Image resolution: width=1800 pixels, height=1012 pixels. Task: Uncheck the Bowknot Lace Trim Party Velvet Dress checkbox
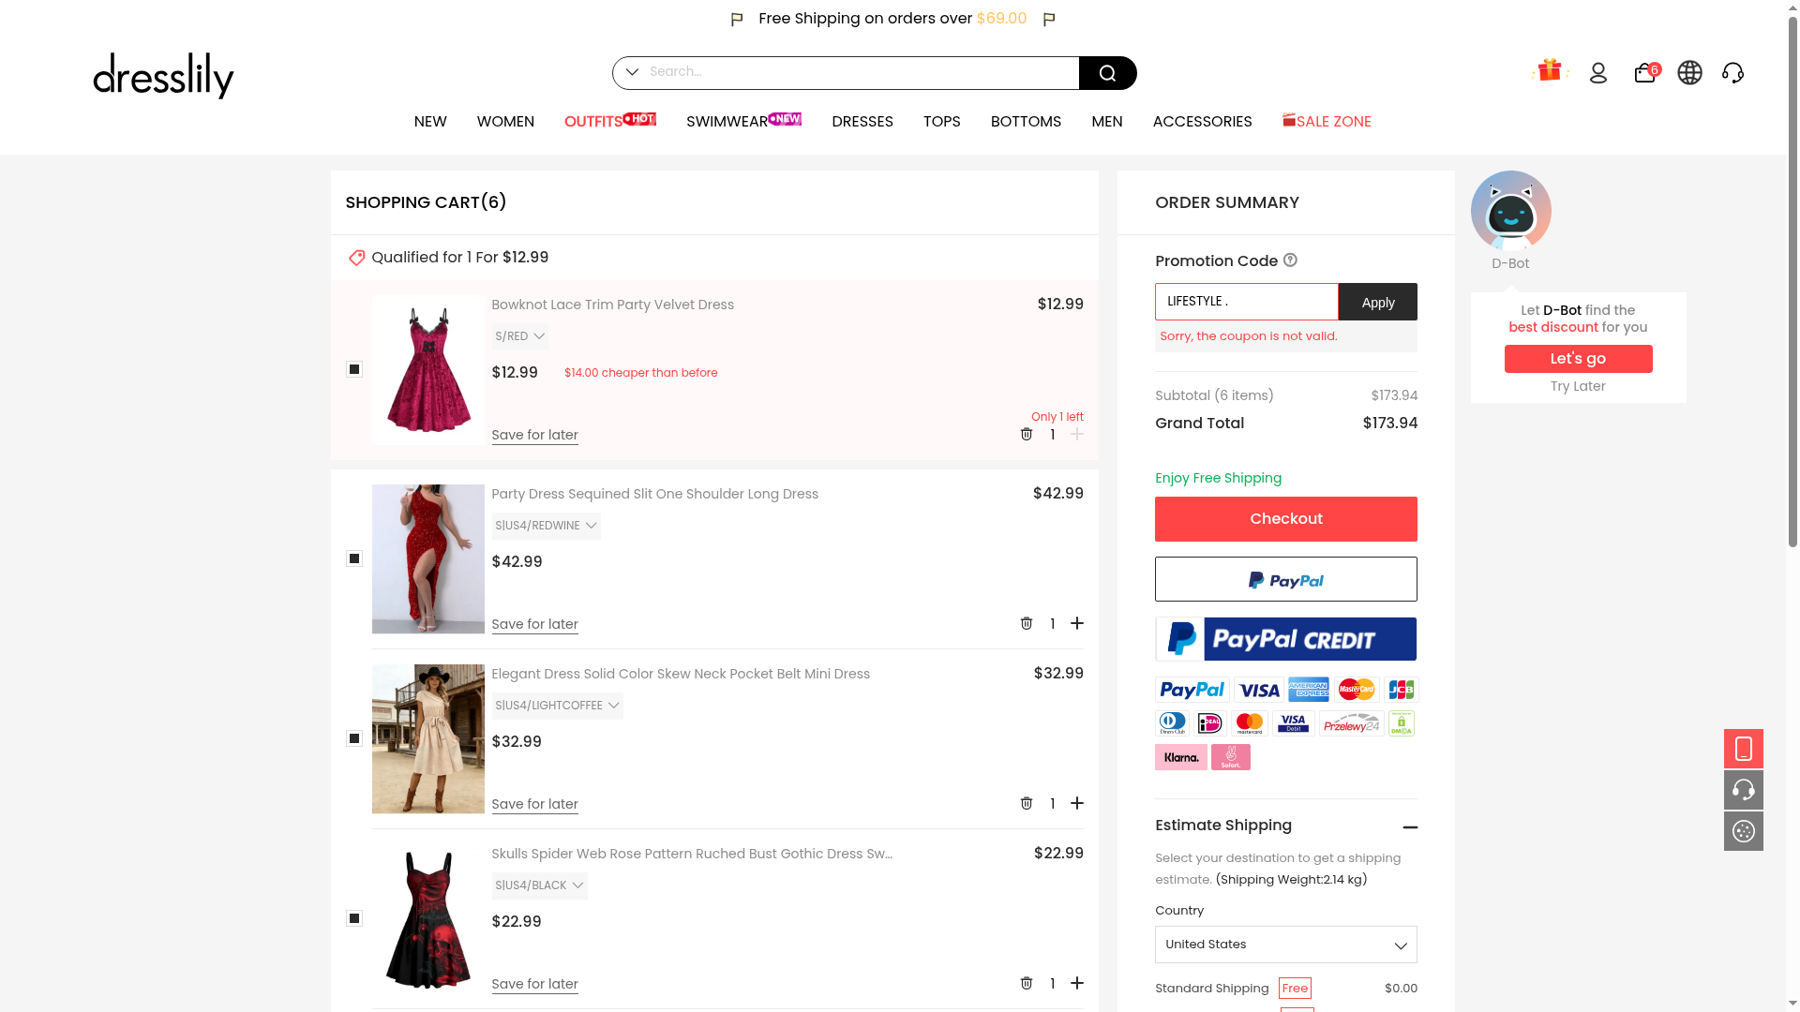click(x=354, y=369)
